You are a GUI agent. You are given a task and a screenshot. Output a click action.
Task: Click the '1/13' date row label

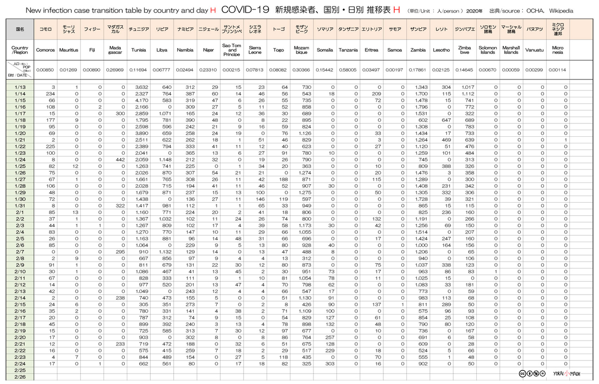coord(20,87)
